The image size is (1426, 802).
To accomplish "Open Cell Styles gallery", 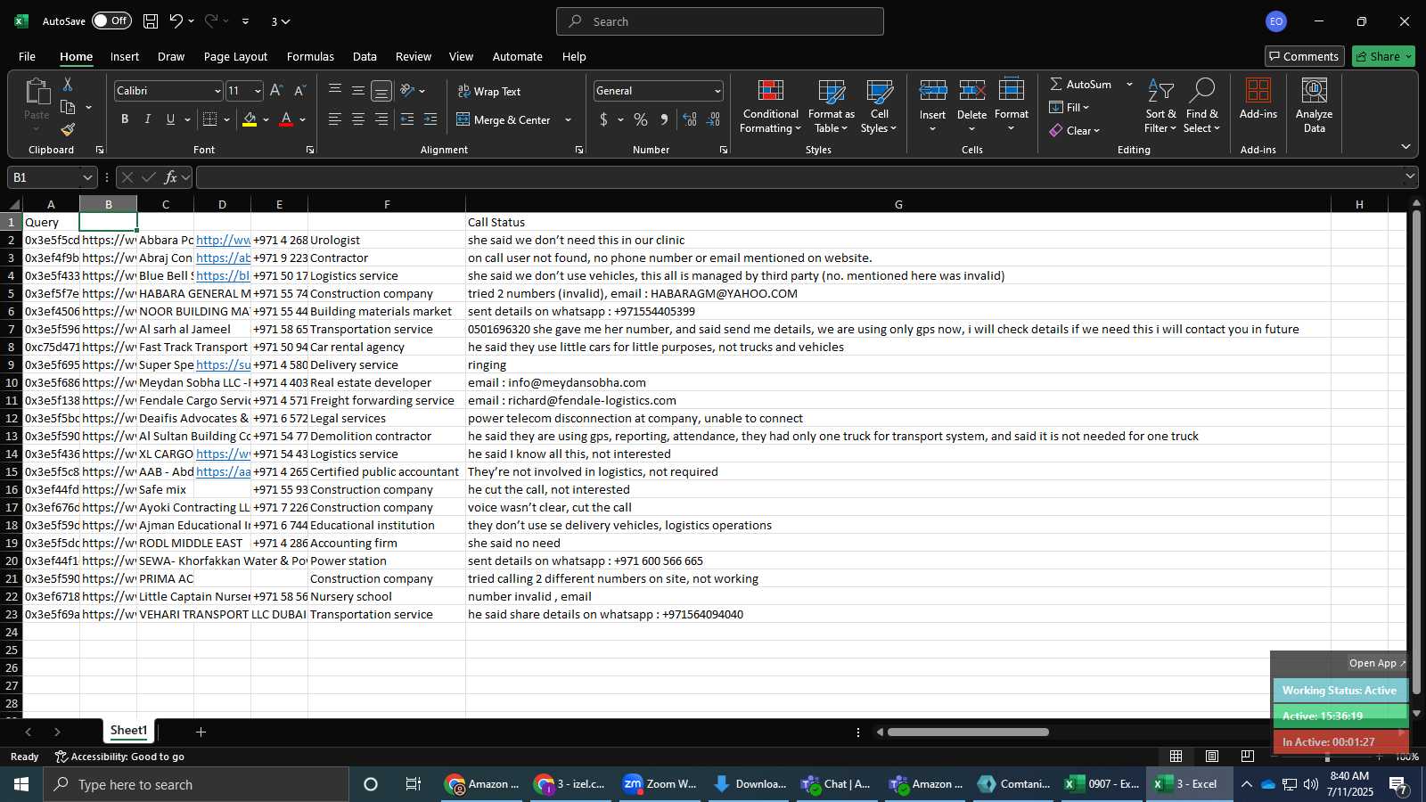I will pyautogui.click(x=880, y=107).
